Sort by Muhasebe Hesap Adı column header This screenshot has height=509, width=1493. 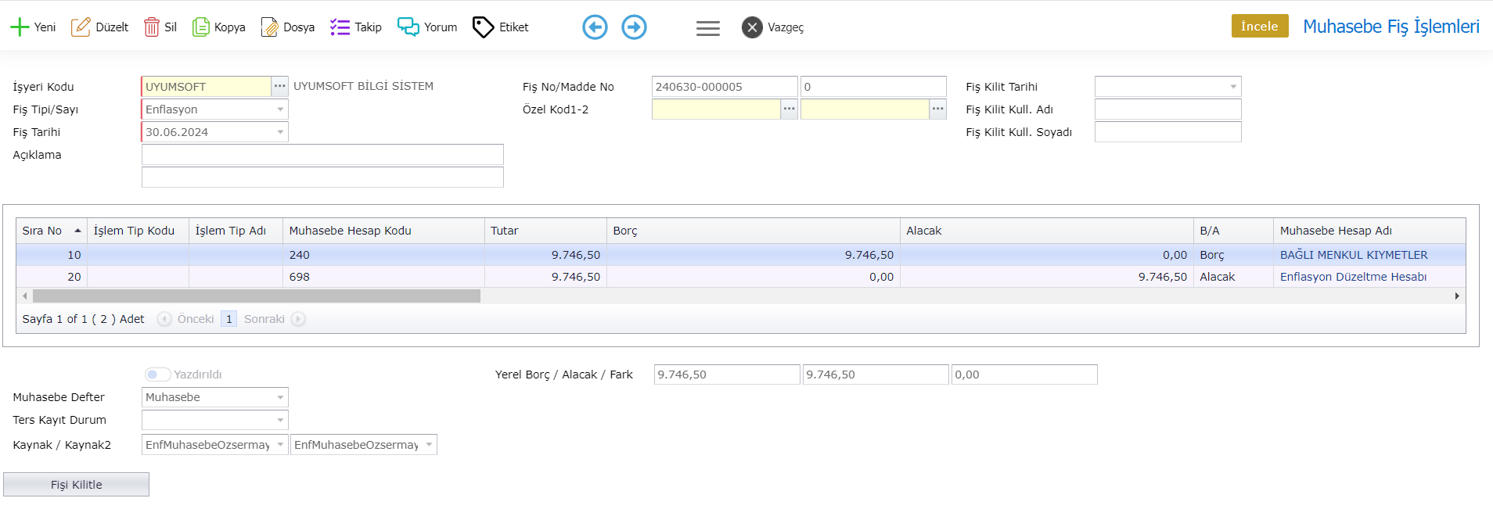click(1369, 231)
